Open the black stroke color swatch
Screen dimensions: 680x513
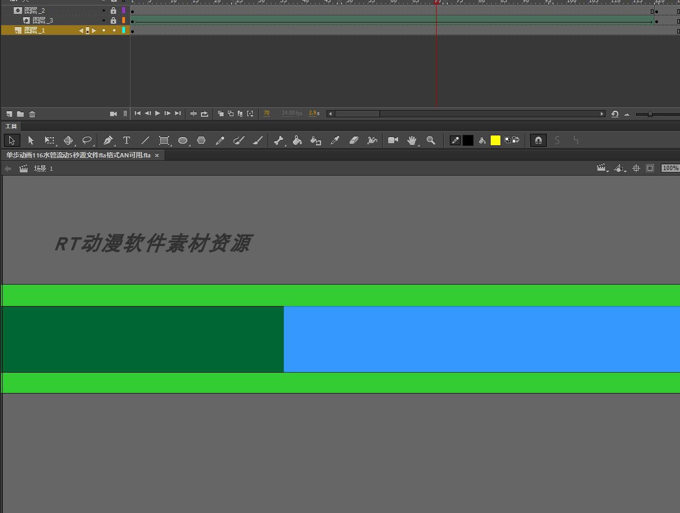pyautogui.click(x=468, y=140)
